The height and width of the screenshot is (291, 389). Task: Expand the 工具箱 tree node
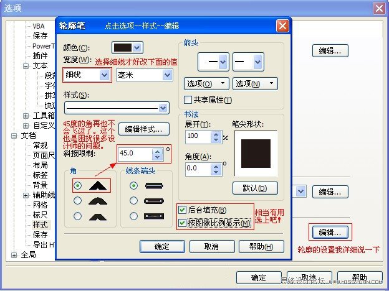click(x=26, y=116)
